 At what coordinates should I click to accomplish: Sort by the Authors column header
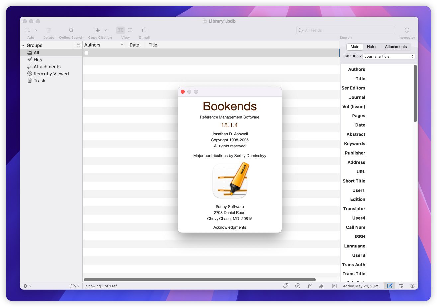(x=104, y=45)
